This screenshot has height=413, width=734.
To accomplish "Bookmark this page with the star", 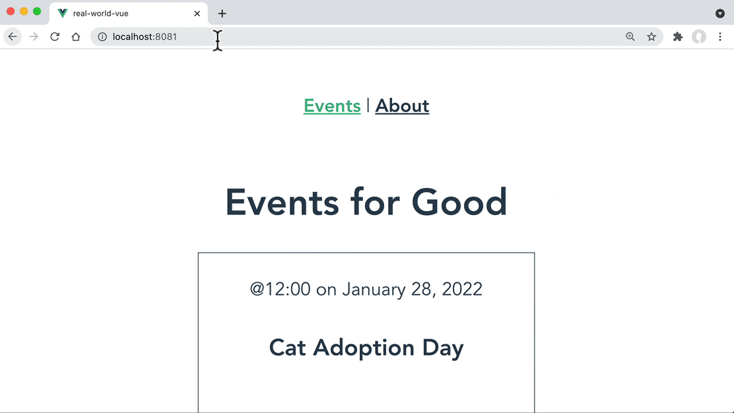I will coord(651,36).
